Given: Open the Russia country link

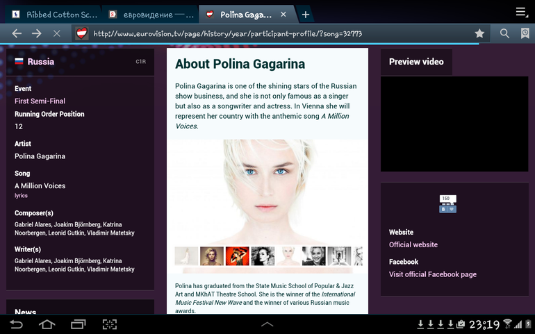Looking at the screenshot, I should point(40,61).
